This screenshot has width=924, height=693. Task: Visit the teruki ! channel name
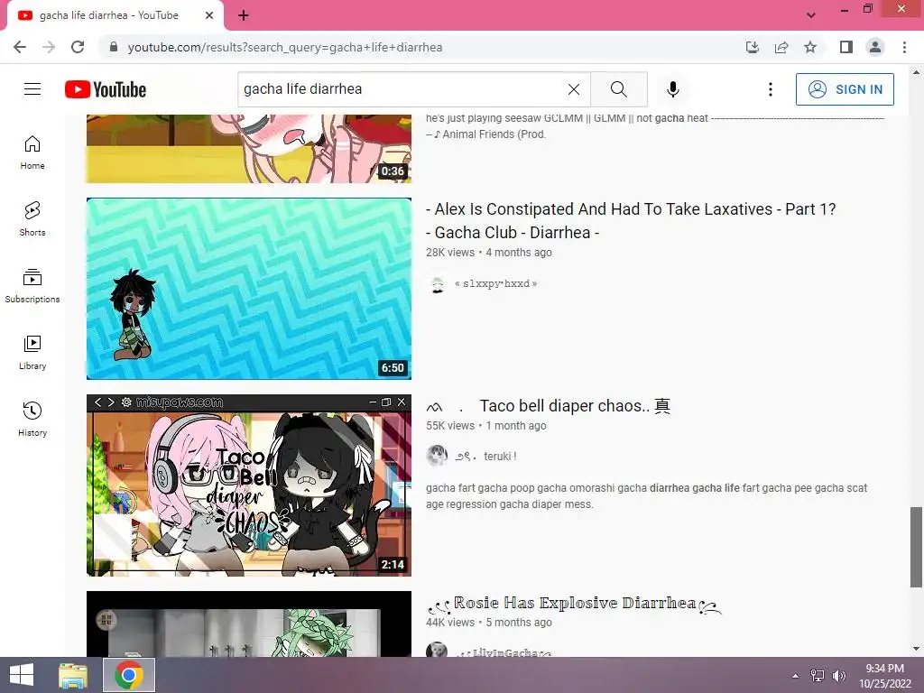coord(485,456)
